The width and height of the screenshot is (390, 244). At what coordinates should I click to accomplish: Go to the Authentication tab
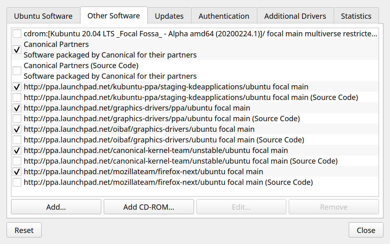click(x=224, y=16)
